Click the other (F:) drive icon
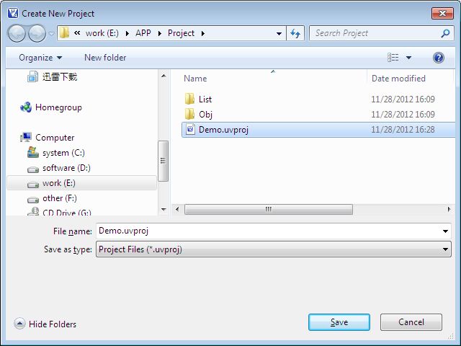The image size is (461, 346). coord(33,200)
